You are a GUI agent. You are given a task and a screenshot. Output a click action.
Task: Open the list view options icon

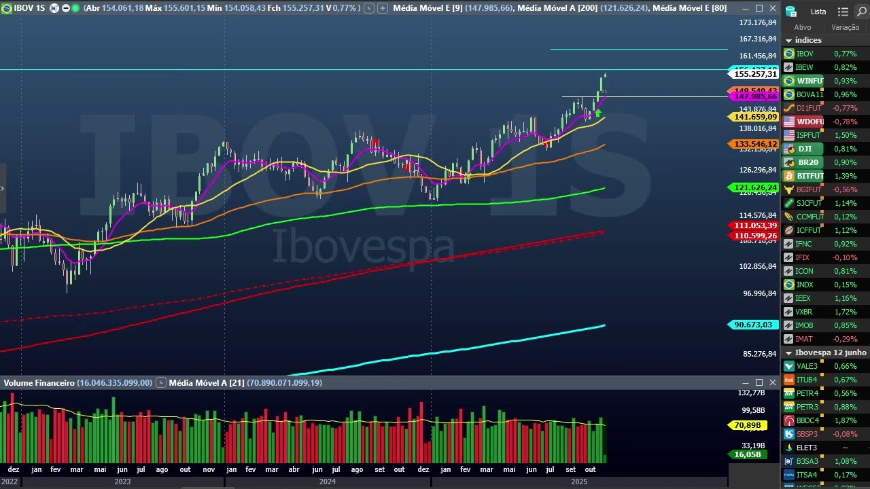click(843, 12)
